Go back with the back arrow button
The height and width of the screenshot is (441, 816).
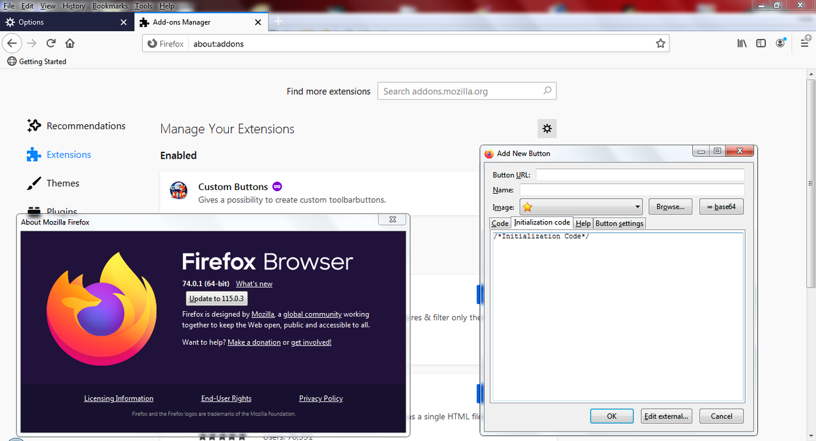click(12, 43)
